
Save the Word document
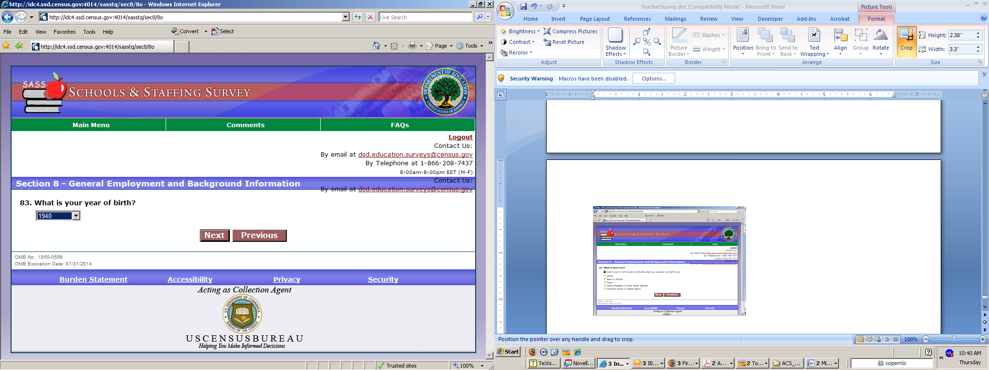click(523, 6)
